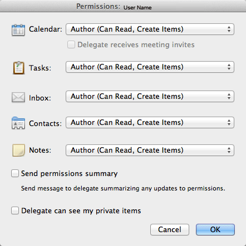
Task: Click the Calendar icon
Action: 18,30
